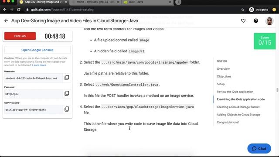This screenshot has width=279, height=157.
Task: Copy the Username to clipboard
Action: click(67, 78)
